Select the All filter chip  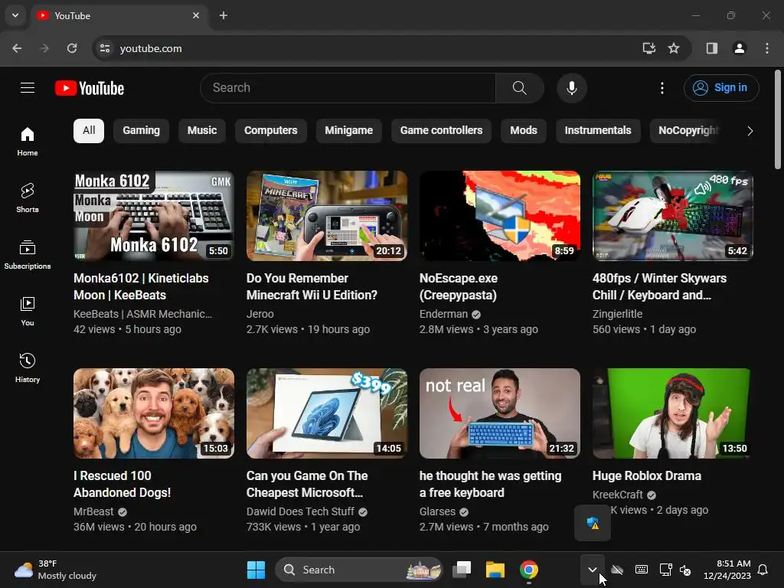tap(89, 130)
